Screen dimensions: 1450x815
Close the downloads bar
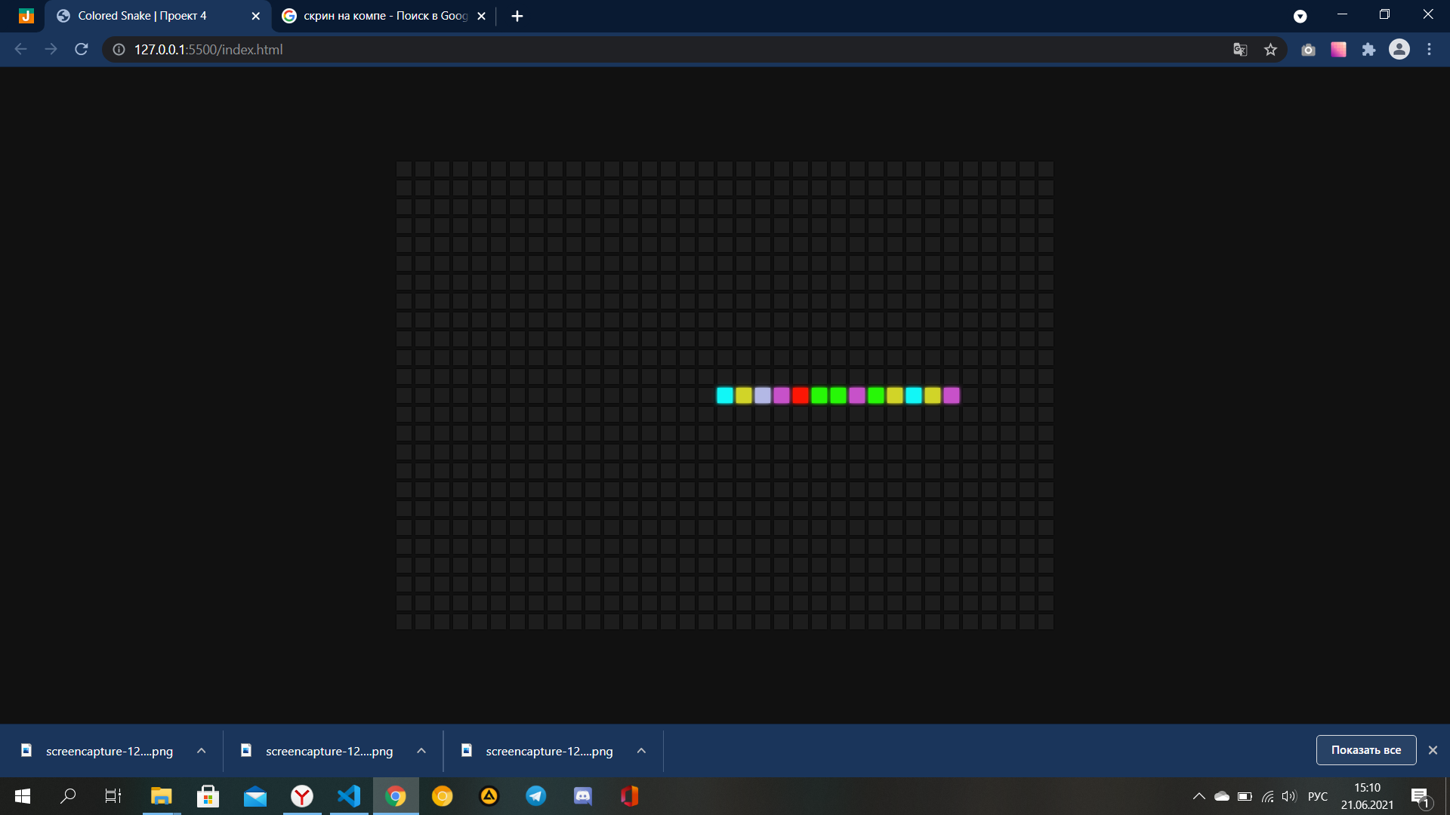pos(1433,750)
